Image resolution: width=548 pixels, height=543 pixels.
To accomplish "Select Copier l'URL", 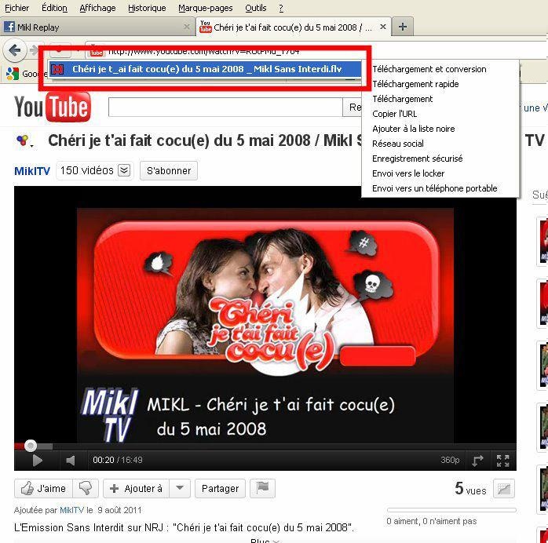I will (395, 114).
